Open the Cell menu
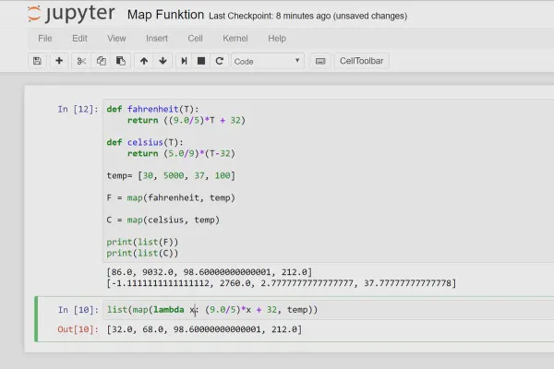The width and height of the screenshot is (554, 369). [x=195, y=39]
